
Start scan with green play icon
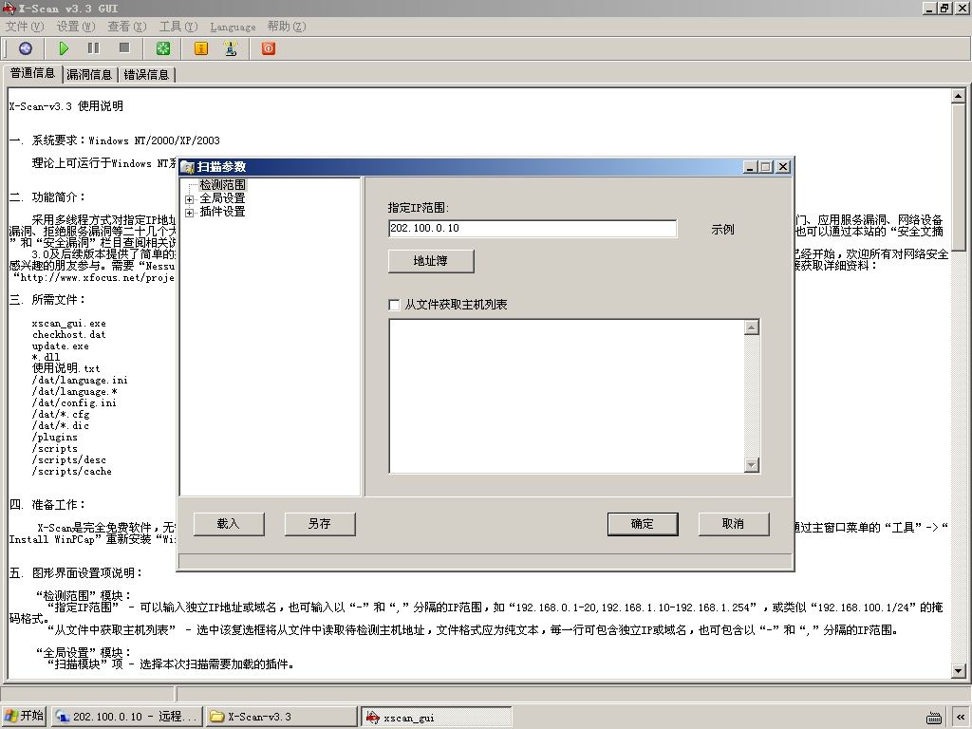tap(64, 48)
